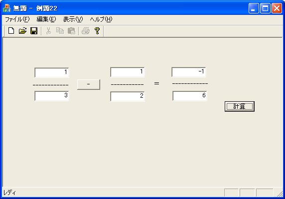Select the first fraction's denominator field showing 3
285x199 pixels.
click(x=52, y=96)
